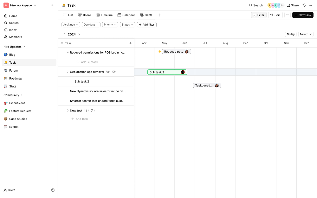Open the view options ellipsis beside Sort
317x198 pixels.
(x=287, y=15)
